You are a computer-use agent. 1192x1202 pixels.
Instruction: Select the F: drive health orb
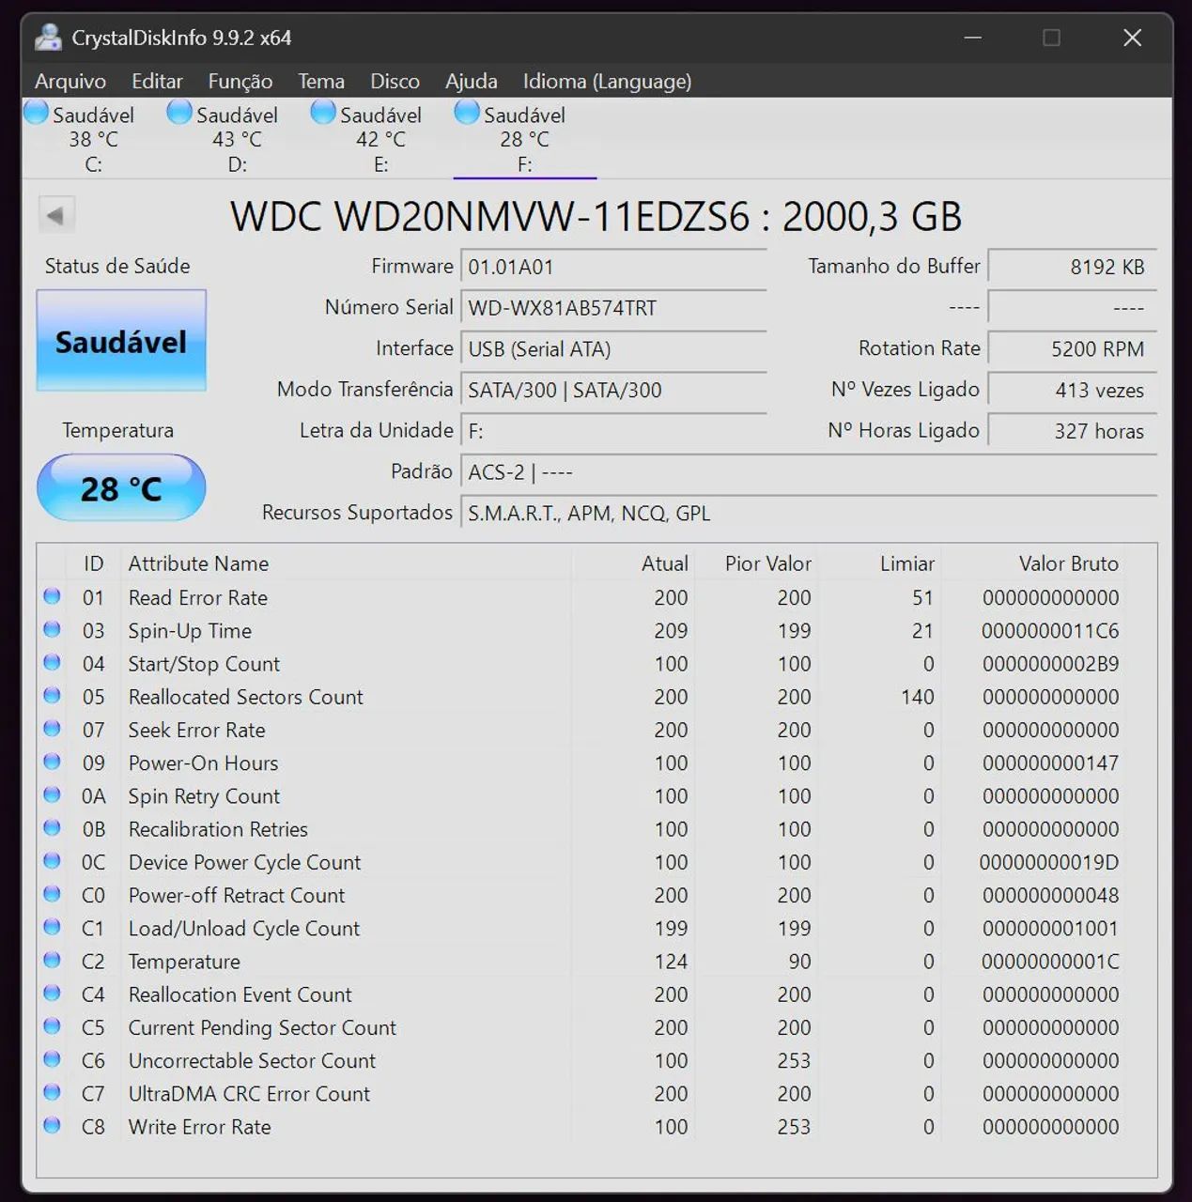(x=468, y=113)
